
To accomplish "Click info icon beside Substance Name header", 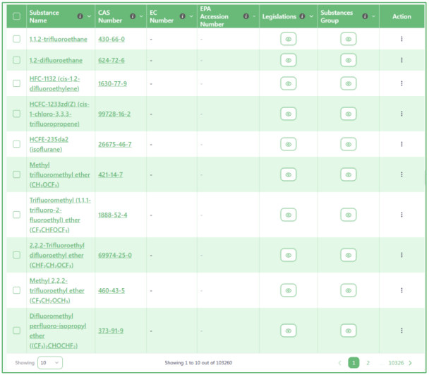I will [x=80, y=16].
